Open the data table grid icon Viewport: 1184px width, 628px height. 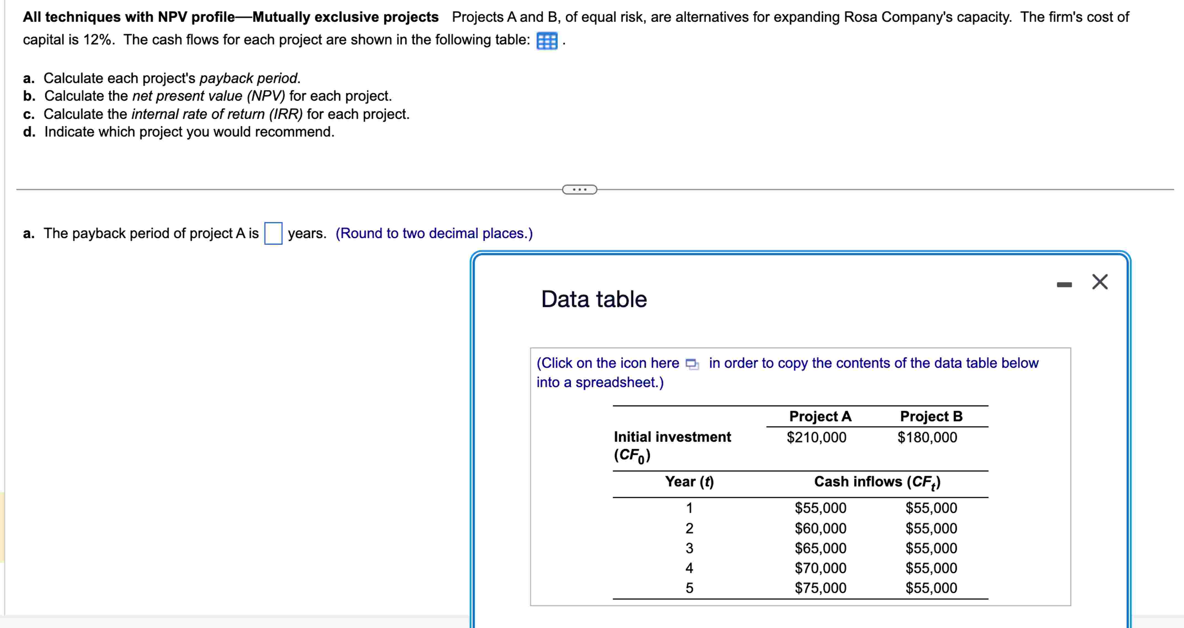pyautogui.click(x=547, y=41)
